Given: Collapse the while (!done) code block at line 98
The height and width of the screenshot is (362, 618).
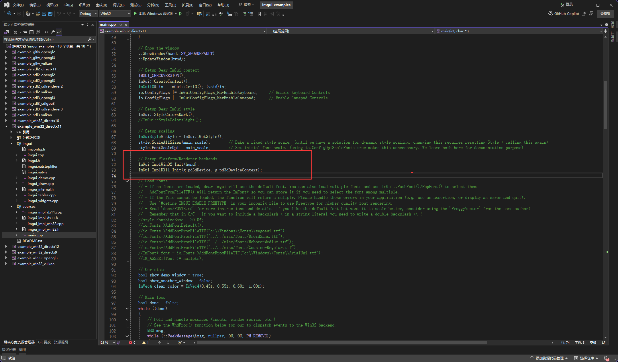Looking at the screenshot, I should click(x=127, y=308).
